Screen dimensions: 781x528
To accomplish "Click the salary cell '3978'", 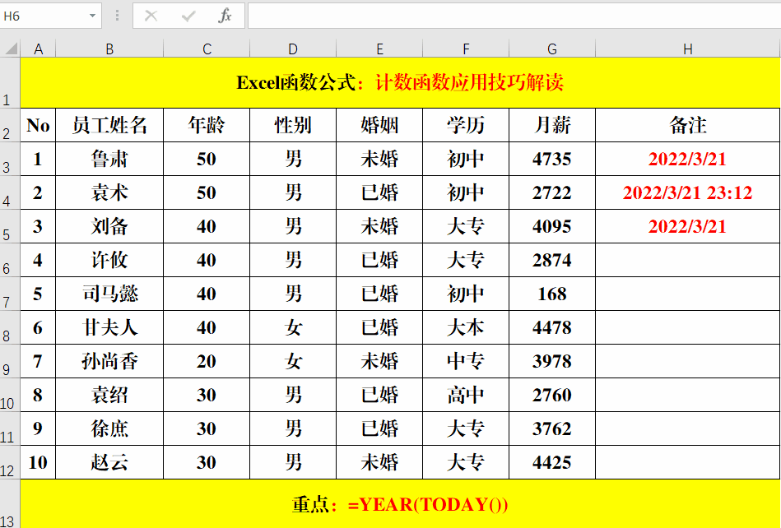I will 552,361.
